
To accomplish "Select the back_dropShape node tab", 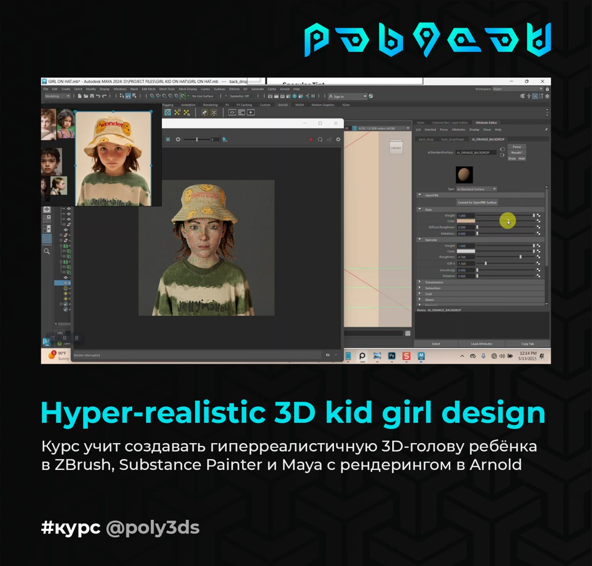I will pyautogui.click(x=452, y=139).
